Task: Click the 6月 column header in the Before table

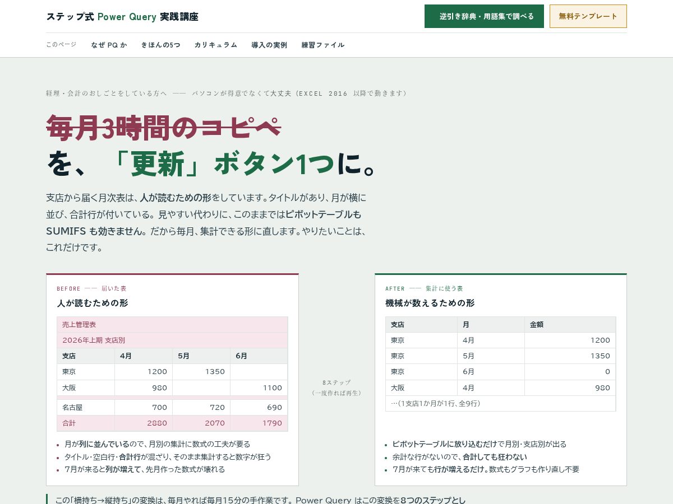Action: (x=259, y=356)
